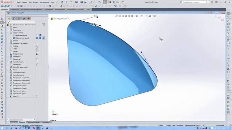Toggle hide/show for Вырез-Вытянуть4 solid body
The height and width of the screenshot is (130, 232).
tap(37, 35)
